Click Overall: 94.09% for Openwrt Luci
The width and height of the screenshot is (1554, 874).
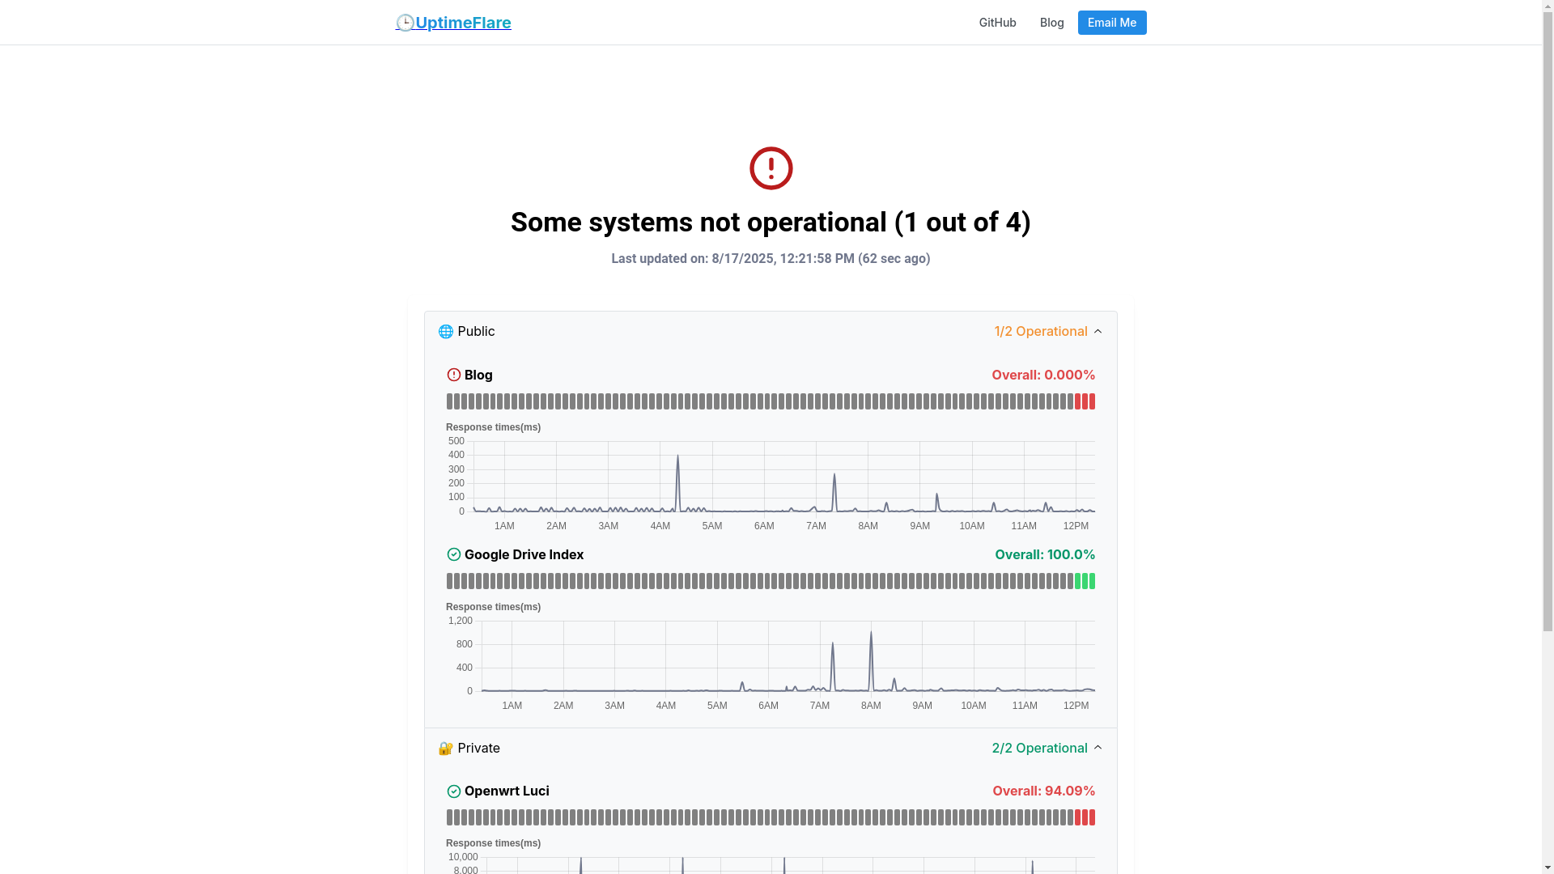coord(1044,791)
